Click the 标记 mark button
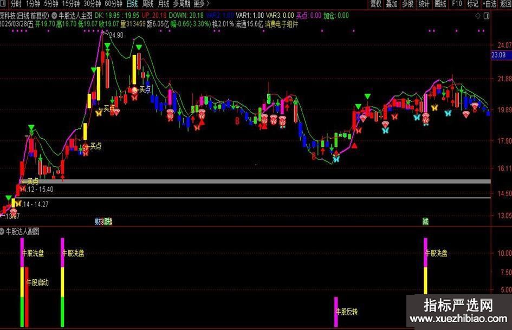Screen dimensions: 512x330 (472, 4)
